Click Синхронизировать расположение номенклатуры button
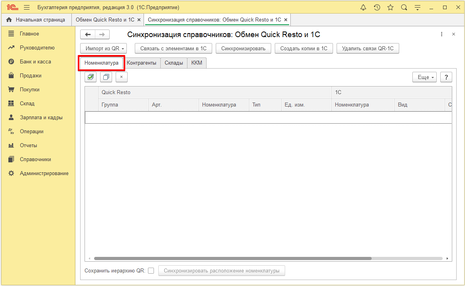Viewport: 465px width, 286px height. click(x=221, y=270)
